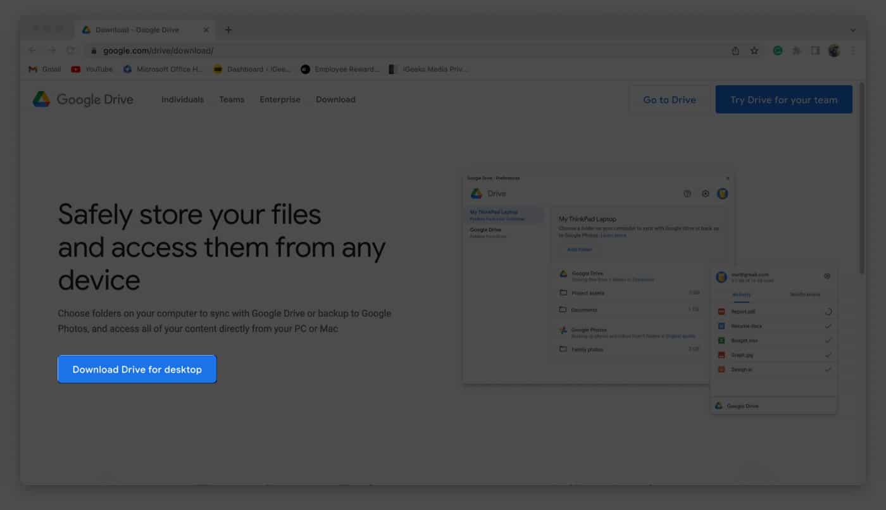Expand the tab search chevron
This screenshot has height=510, width=886.
[x=852, y=30]
